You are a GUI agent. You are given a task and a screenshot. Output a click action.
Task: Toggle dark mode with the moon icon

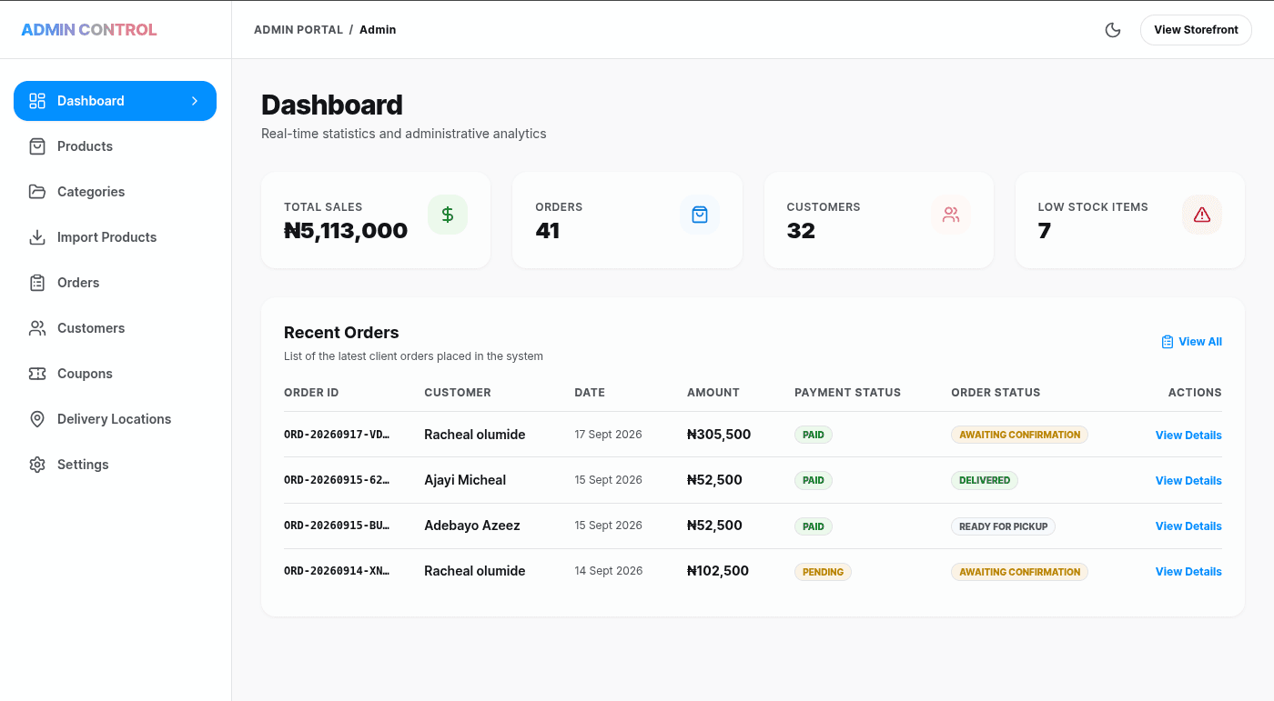click(1112, 30)
